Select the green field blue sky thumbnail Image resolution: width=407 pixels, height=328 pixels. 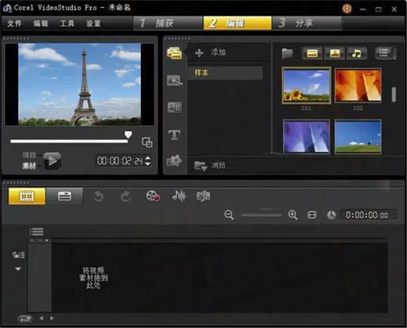coord(358,136)
